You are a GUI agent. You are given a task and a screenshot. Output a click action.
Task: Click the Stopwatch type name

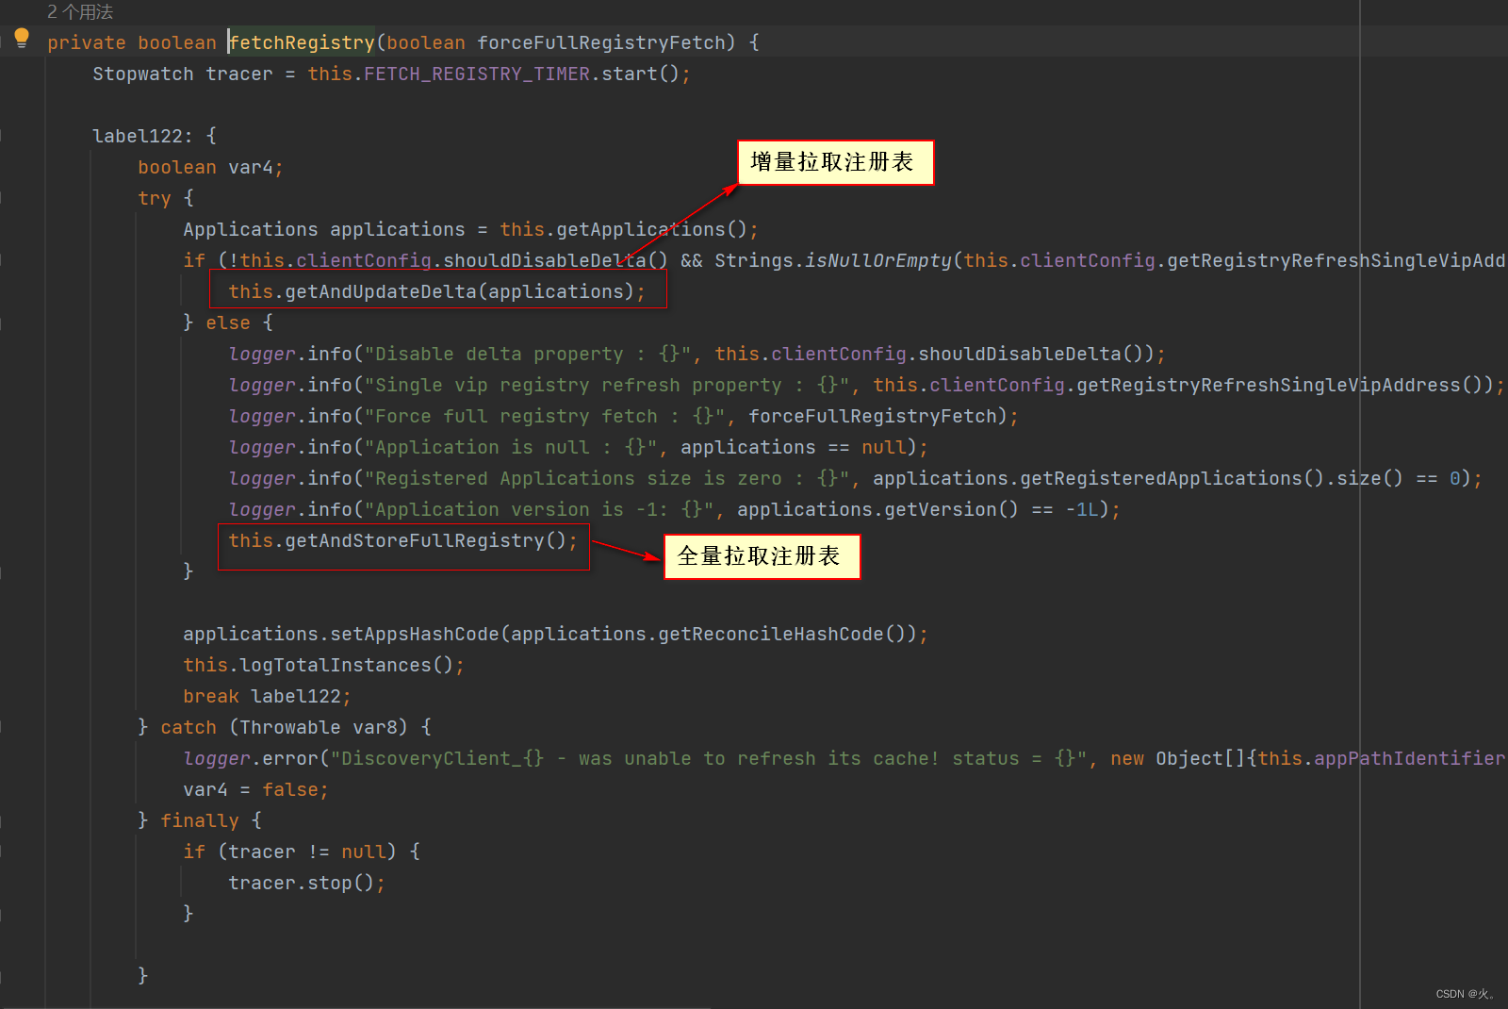(143, 74)
